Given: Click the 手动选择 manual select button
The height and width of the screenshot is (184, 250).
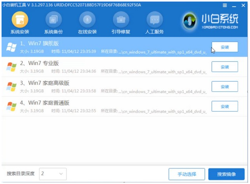Looking at the screenshot, I should (187, 174).
